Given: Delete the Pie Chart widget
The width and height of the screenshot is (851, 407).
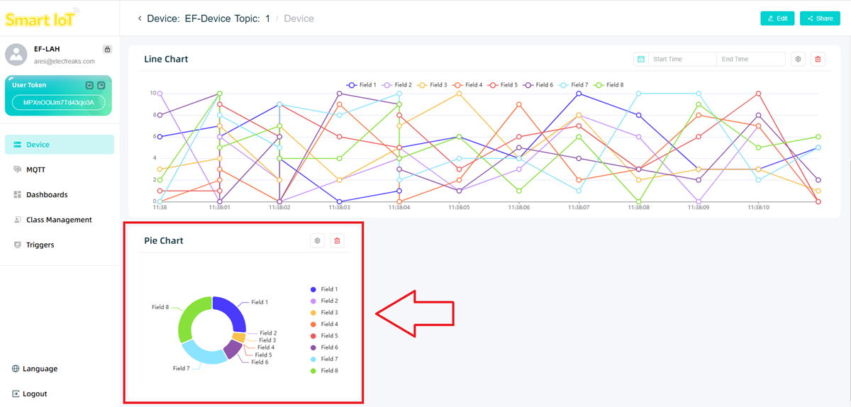Looking at the screenshot, I should 337,241.
